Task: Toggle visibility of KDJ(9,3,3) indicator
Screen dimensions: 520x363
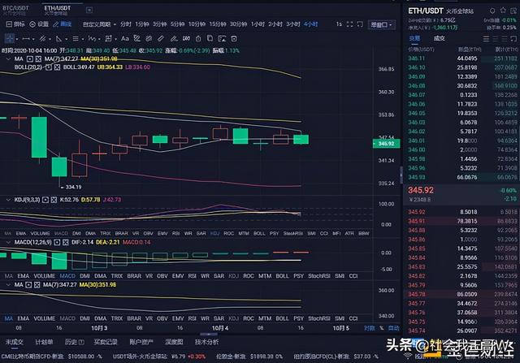Action: point(45,200)
